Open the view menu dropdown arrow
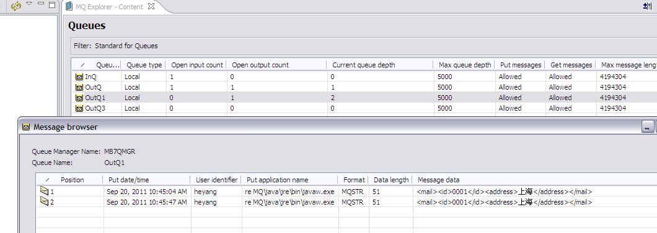This screenshot has width=657, height=233. pyautogui.click(x=29, y=4)
